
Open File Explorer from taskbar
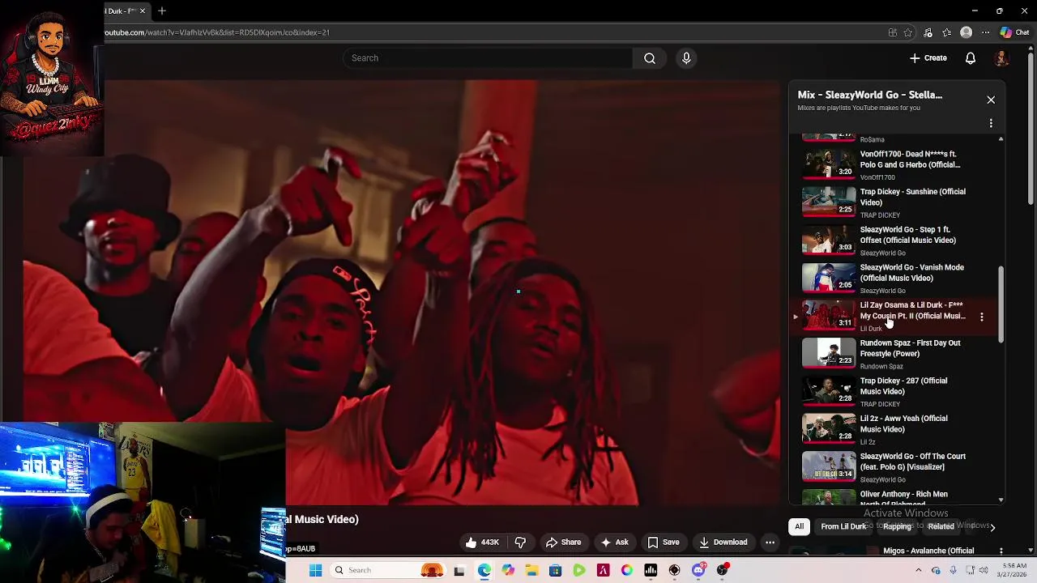click(x=531, y=570)
